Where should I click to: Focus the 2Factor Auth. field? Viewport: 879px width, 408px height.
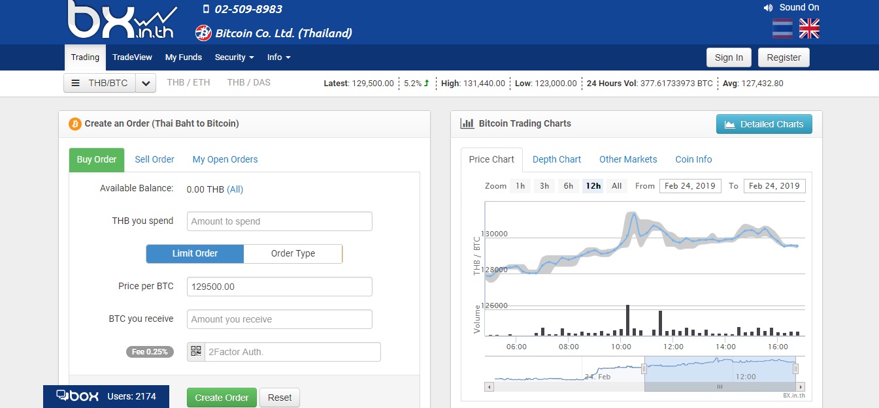click(292, 352)
